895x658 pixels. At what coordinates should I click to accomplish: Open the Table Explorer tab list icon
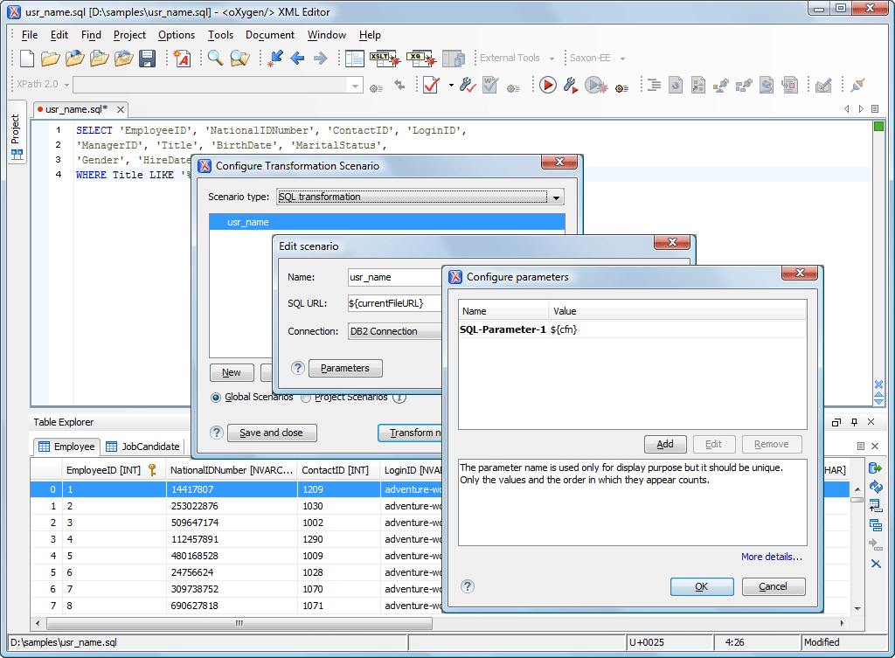click(861, 446)
